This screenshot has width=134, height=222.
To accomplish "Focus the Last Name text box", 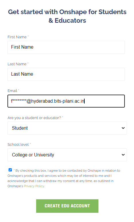I will click(x=66, y=74).
